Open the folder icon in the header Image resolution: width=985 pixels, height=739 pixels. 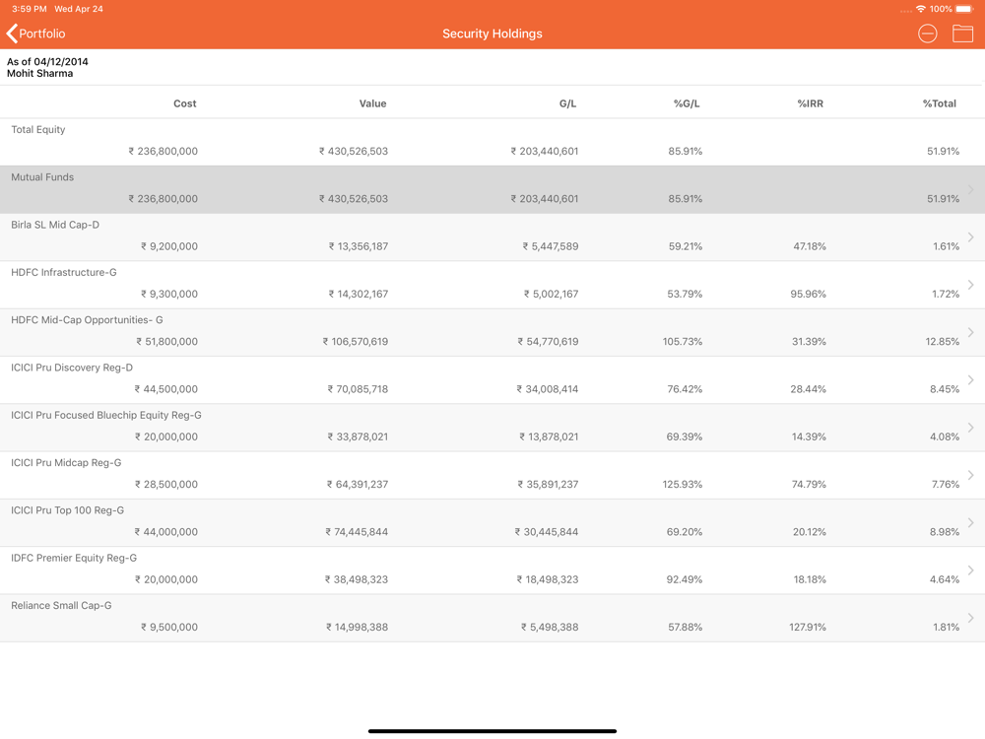(x=962, y=34)
